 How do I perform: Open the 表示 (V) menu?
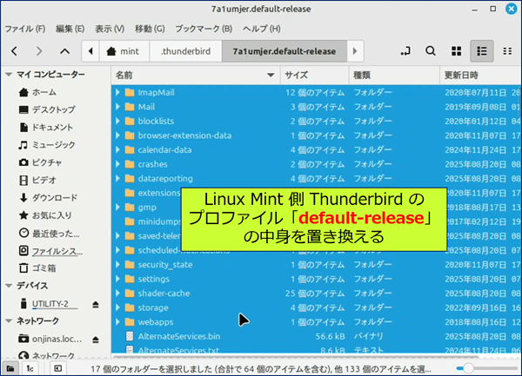click(x=110, y=29)
